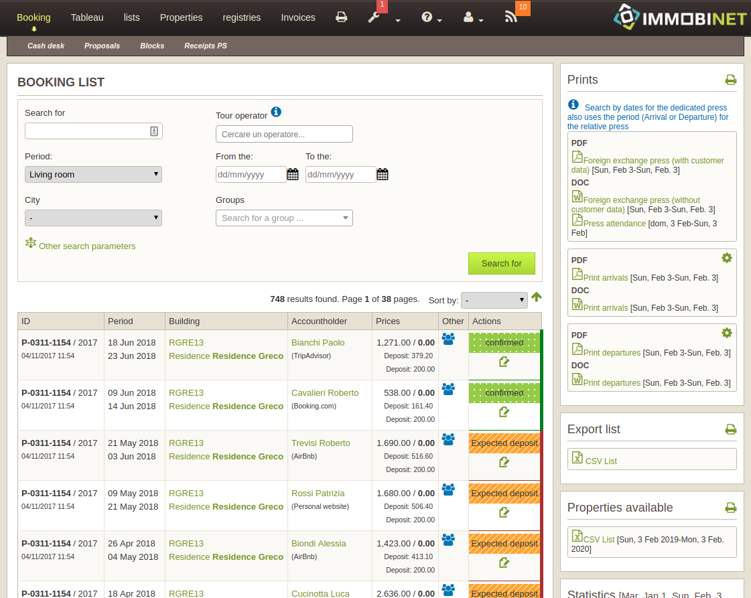This screenshot has width=751, height=598.
Task: Open the help question mark menu
Action: point(427,17)
